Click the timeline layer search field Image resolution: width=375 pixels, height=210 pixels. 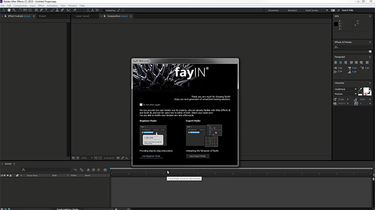tap(45, 170)
